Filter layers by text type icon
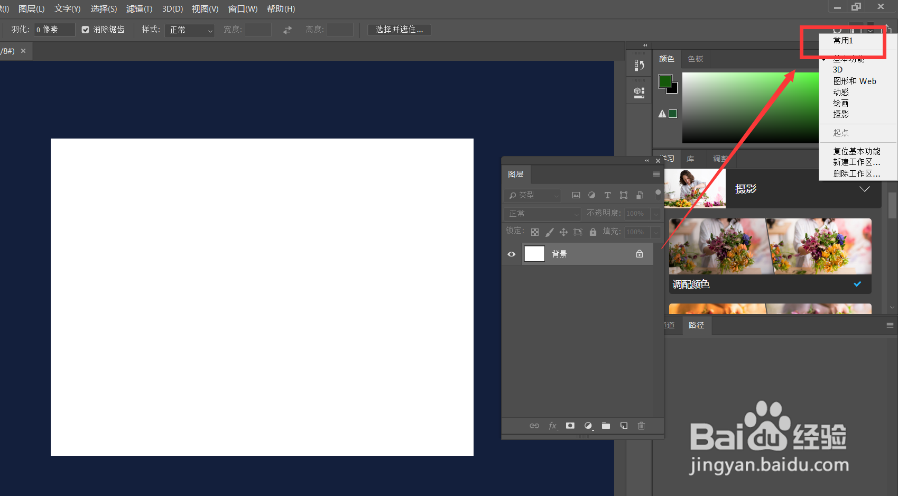The height and width of the screenshot is (496, 898). click(608, 195)
